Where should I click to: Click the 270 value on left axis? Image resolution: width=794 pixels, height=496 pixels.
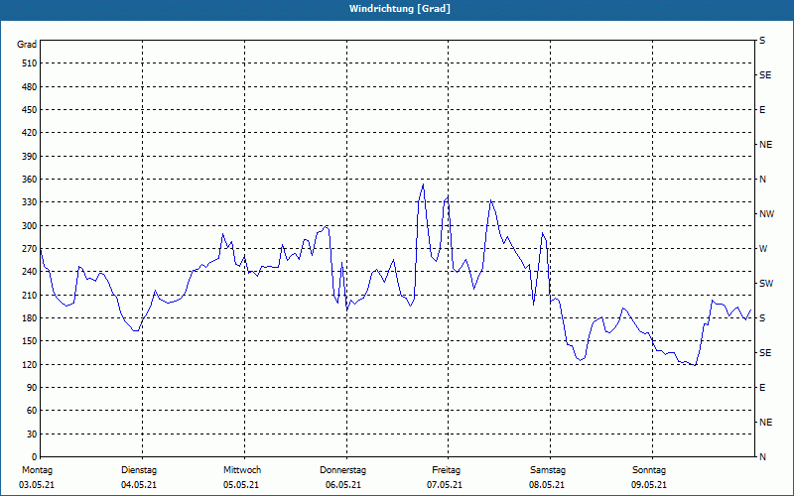30,249
